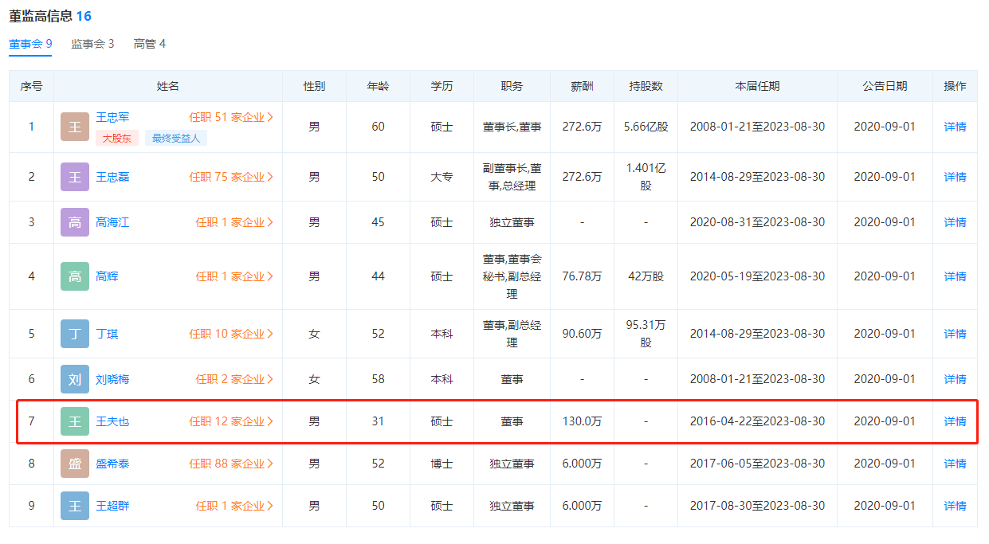The image size is (989, 544).
Task: Click the 大股东 tag under 王忠军
Action: (117, 138)
